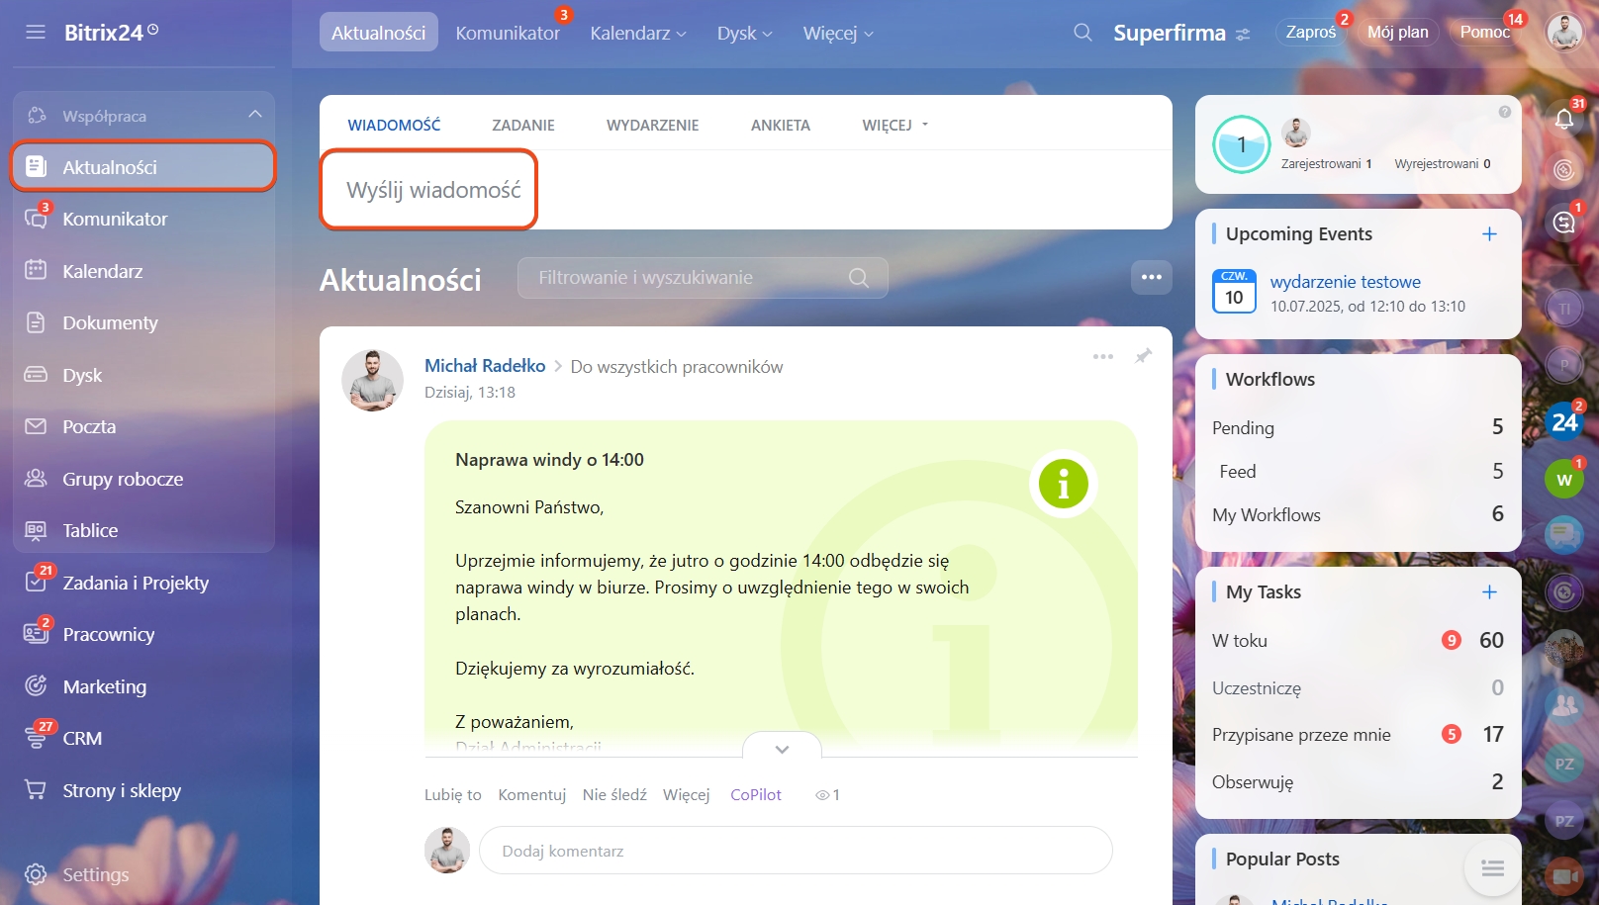The height and width of the screenshot is (905, 1599).
Task: Click the chat icon with badge 1
Action: pyautogui.click(x=1564, y=222)
